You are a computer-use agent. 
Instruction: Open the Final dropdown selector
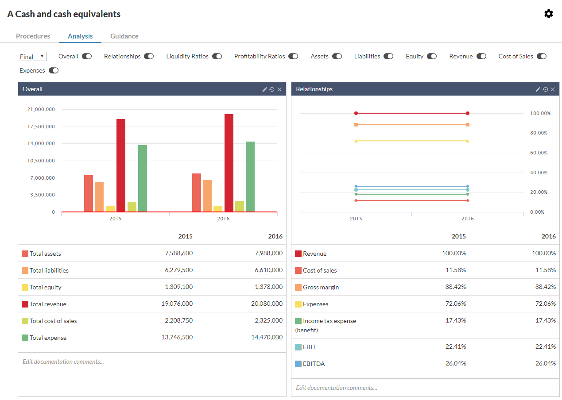pos(31,56)
